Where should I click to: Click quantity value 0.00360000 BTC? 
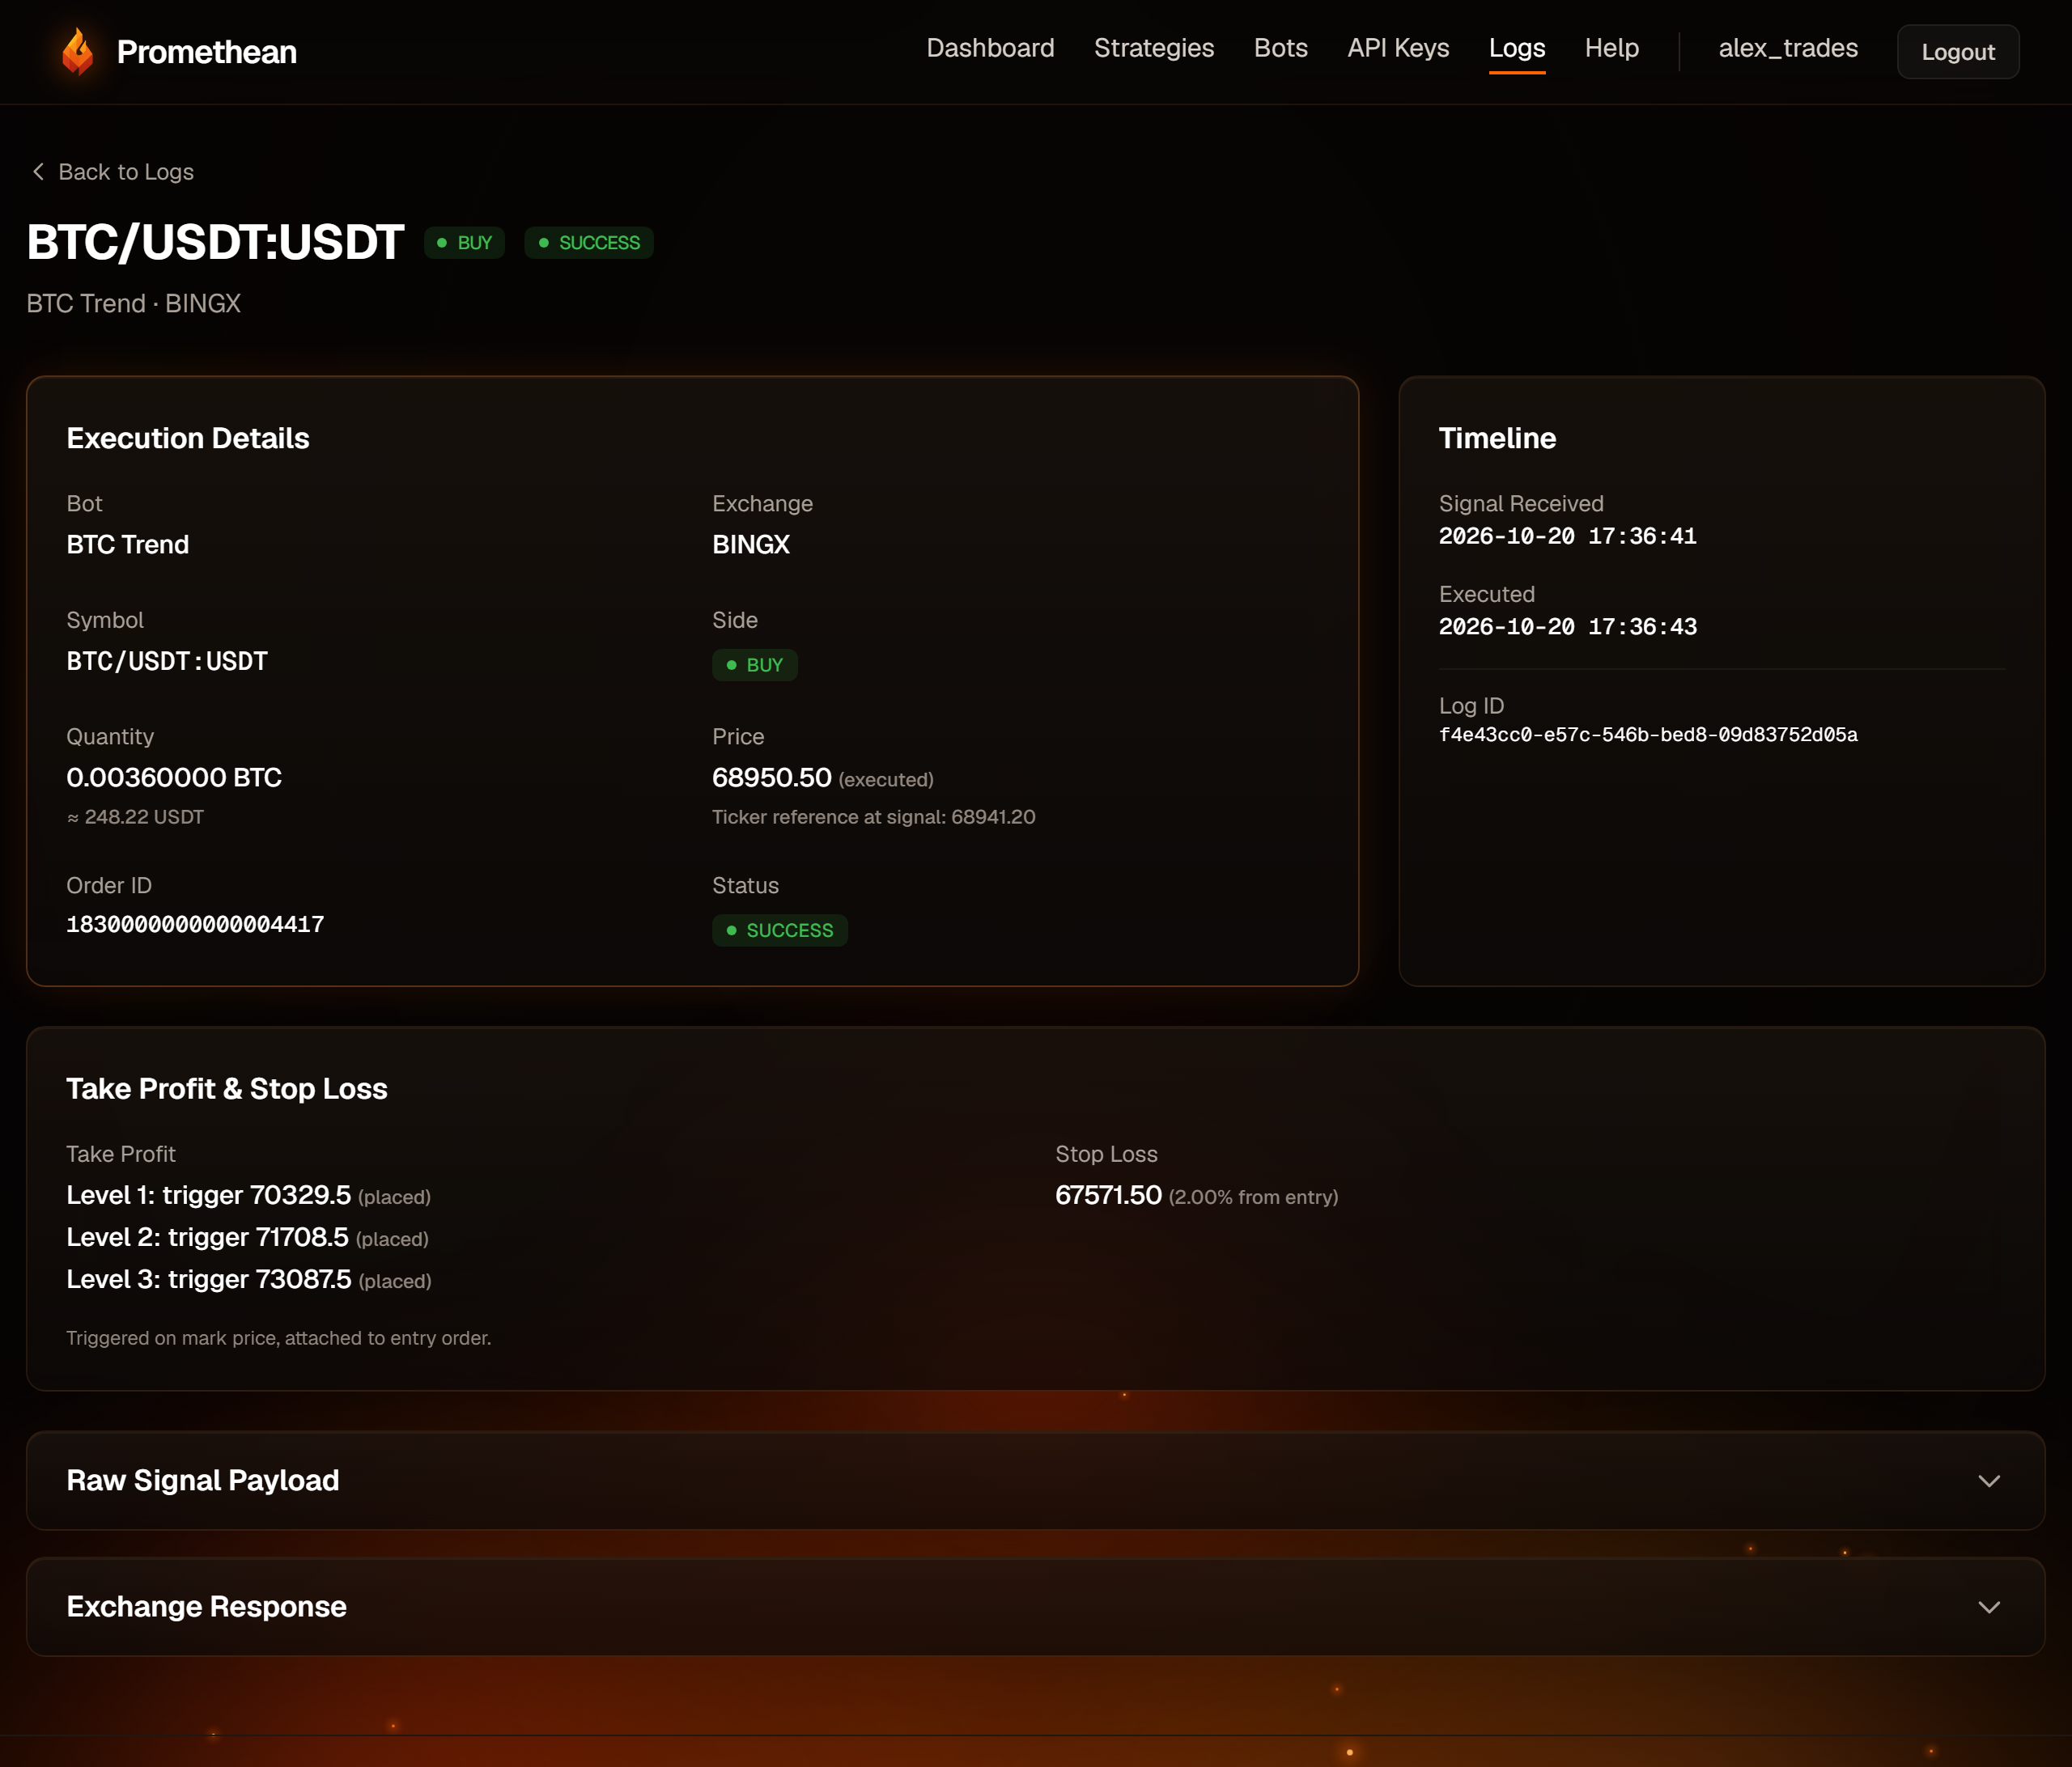(x=174, y=778)
